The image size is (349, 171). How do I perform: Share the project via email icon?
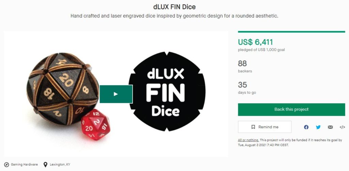330,127
